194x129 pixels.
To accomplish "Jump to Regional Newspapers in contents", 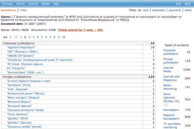I will click(x=171, y=117).
